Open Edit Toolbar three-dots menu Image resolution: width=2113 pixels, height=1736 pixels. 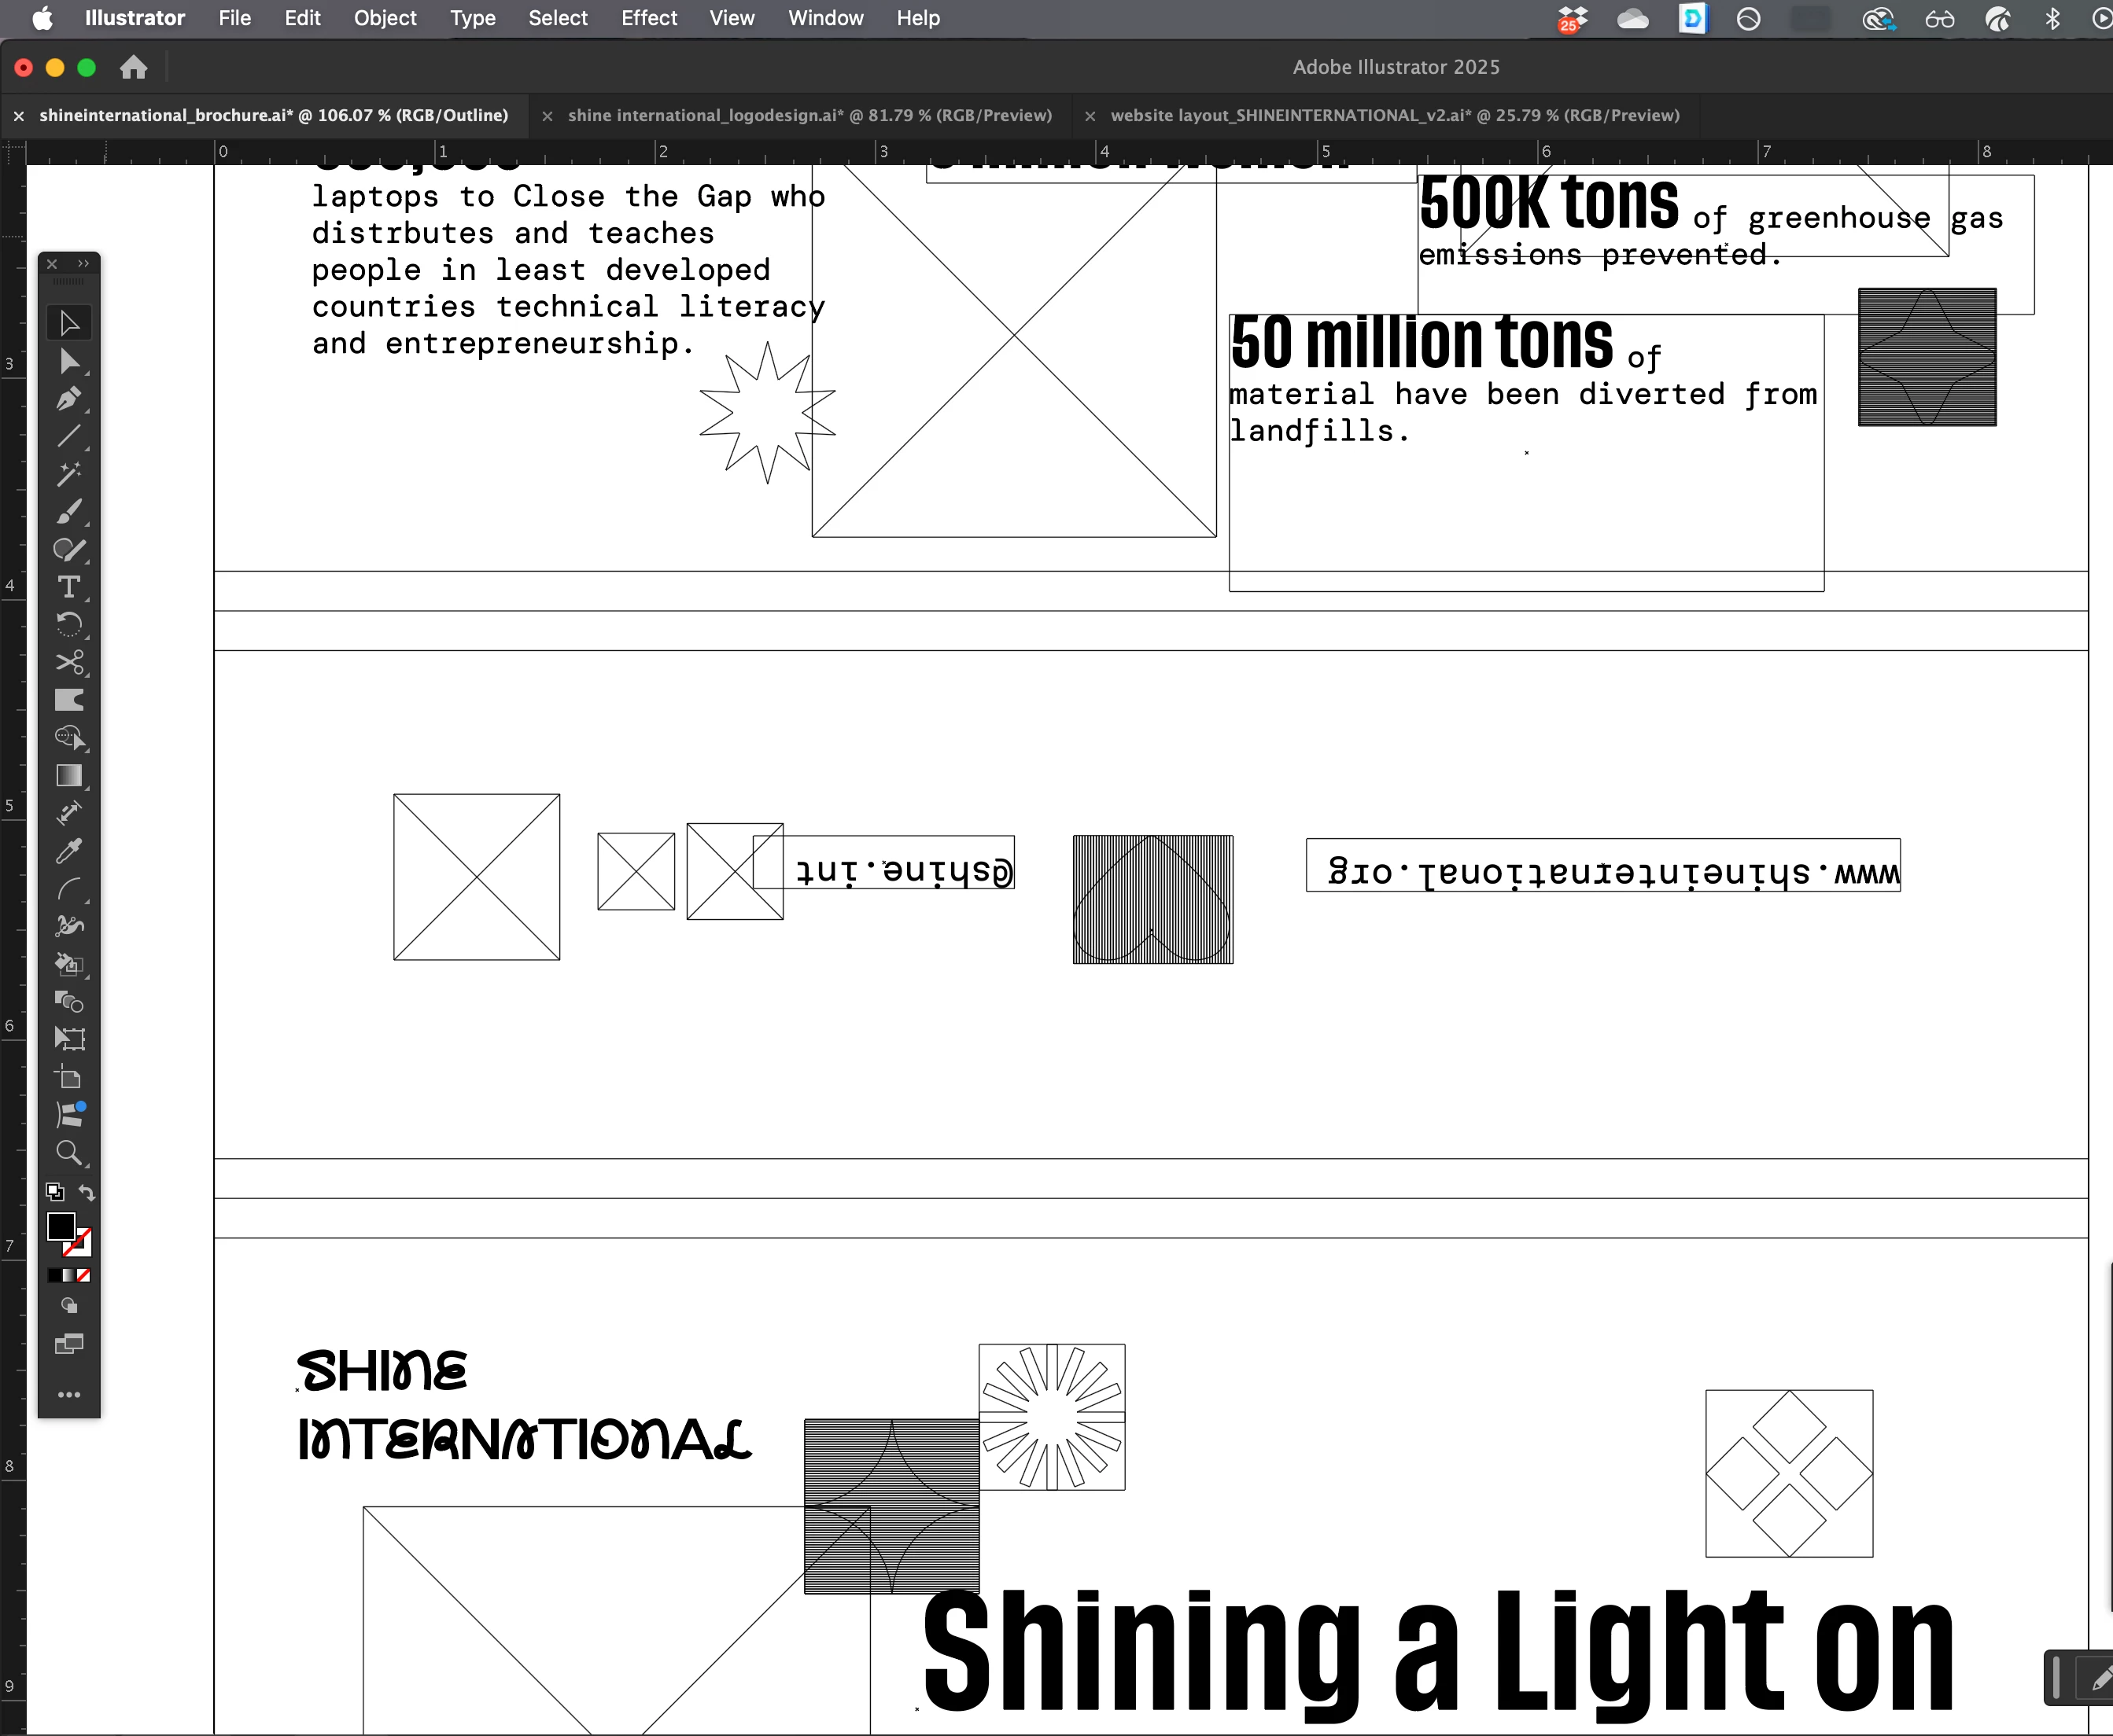[x=68, y=1394]
